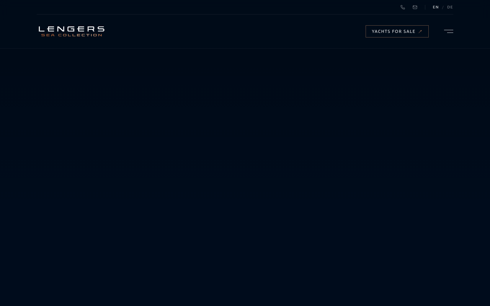Switch language to EN
Screen dimensions: 490x306
pos(436,7)
